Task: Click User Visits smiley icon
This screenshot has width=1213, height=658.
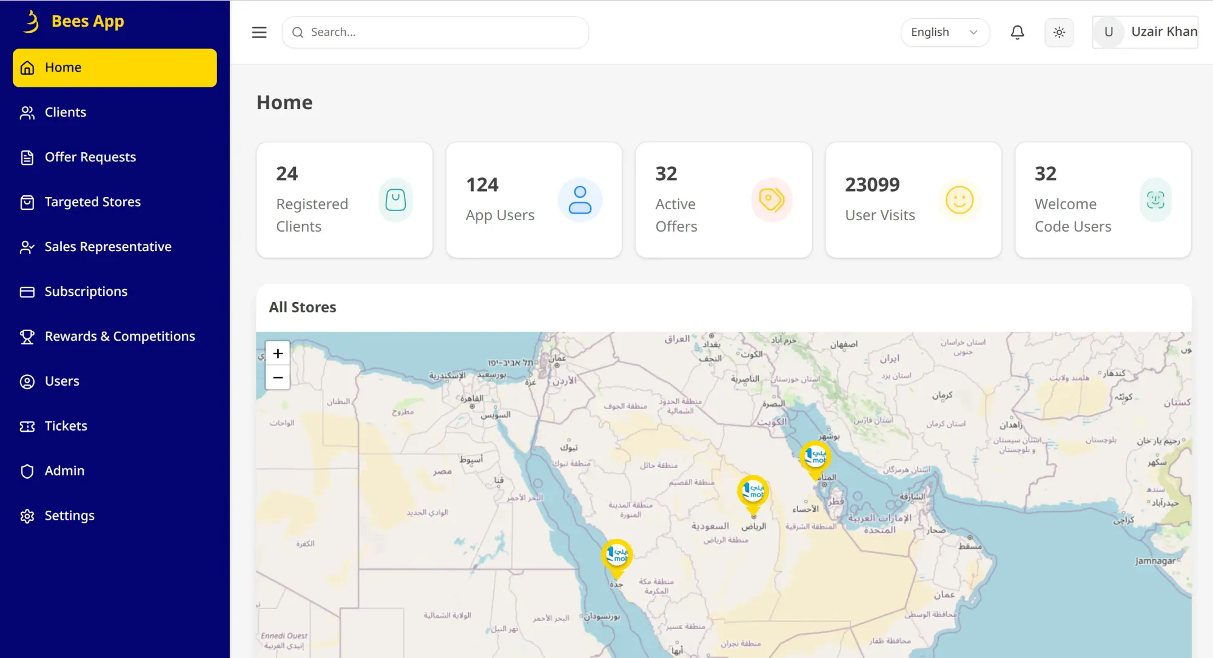Action: click(x=959, y=200)
